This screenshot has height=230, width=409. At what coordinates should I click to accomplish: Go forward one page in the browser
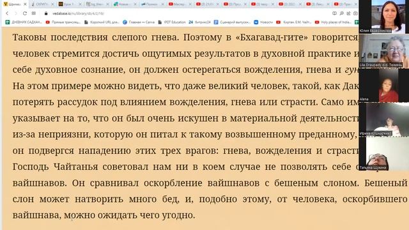coord(15,13)
